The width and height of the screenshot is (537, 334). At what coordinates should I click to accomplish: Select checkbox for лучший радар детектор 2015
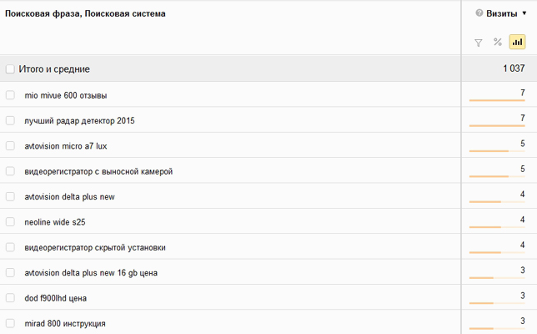(x=10, y=120)
